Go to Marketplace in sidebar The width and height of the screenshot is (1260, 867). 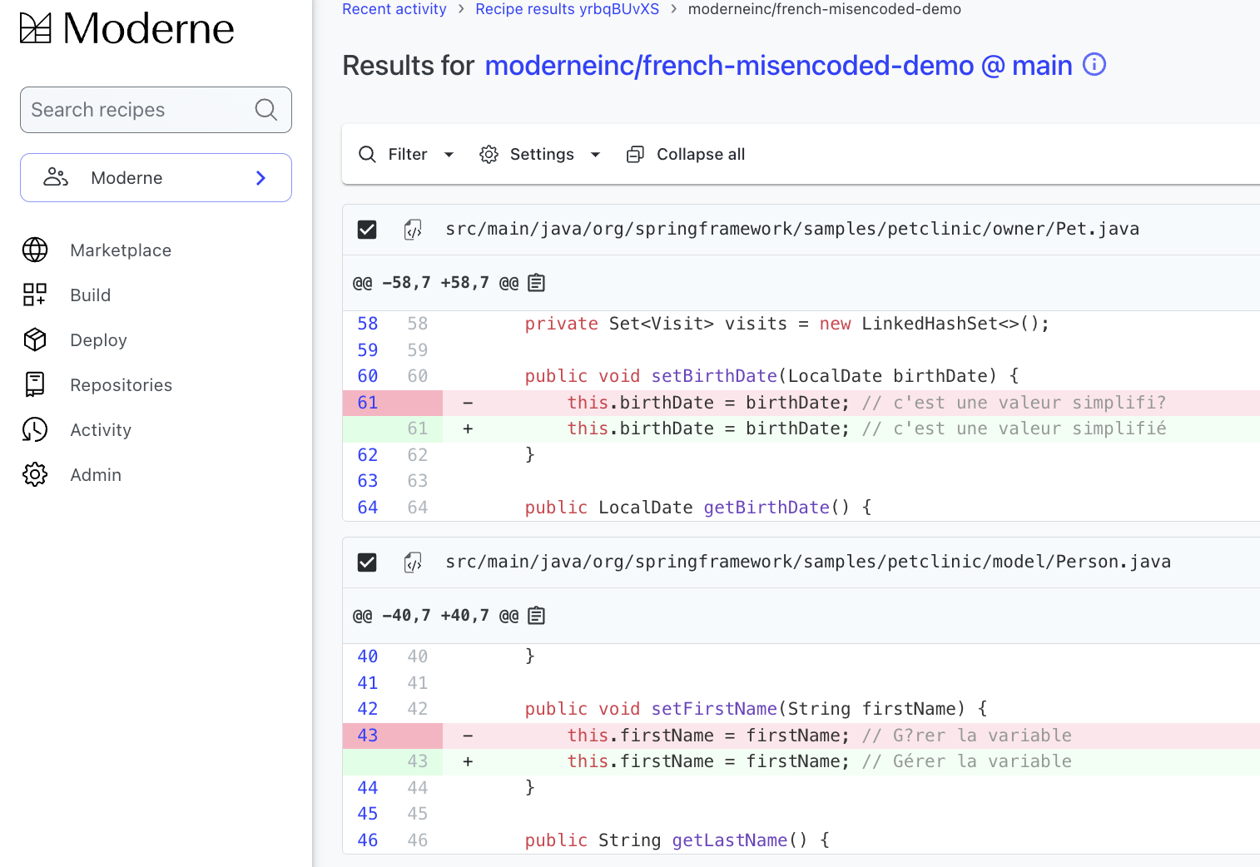pos(121,250)
